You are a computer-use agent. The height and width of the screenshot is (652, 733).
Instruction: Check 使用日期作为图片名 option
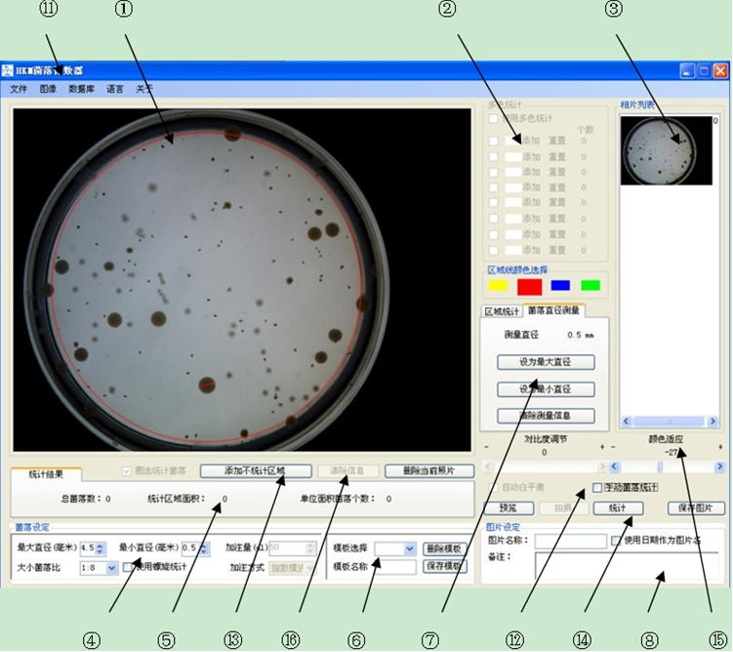(x=616, y=541)
